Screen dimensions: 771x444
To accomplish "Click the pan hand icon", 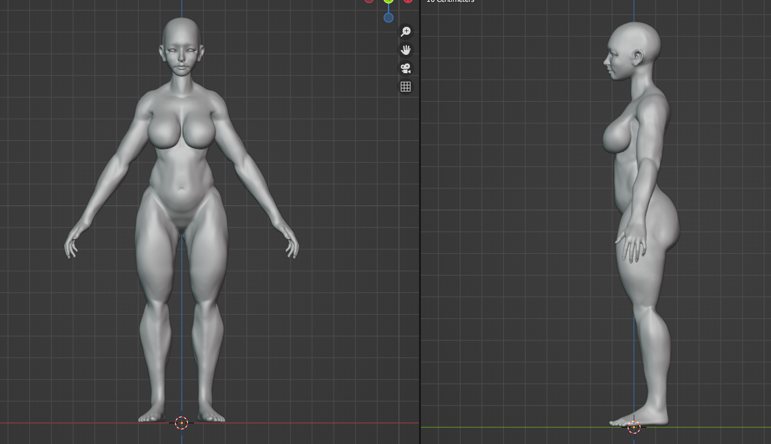I will (x=406, y=50).
